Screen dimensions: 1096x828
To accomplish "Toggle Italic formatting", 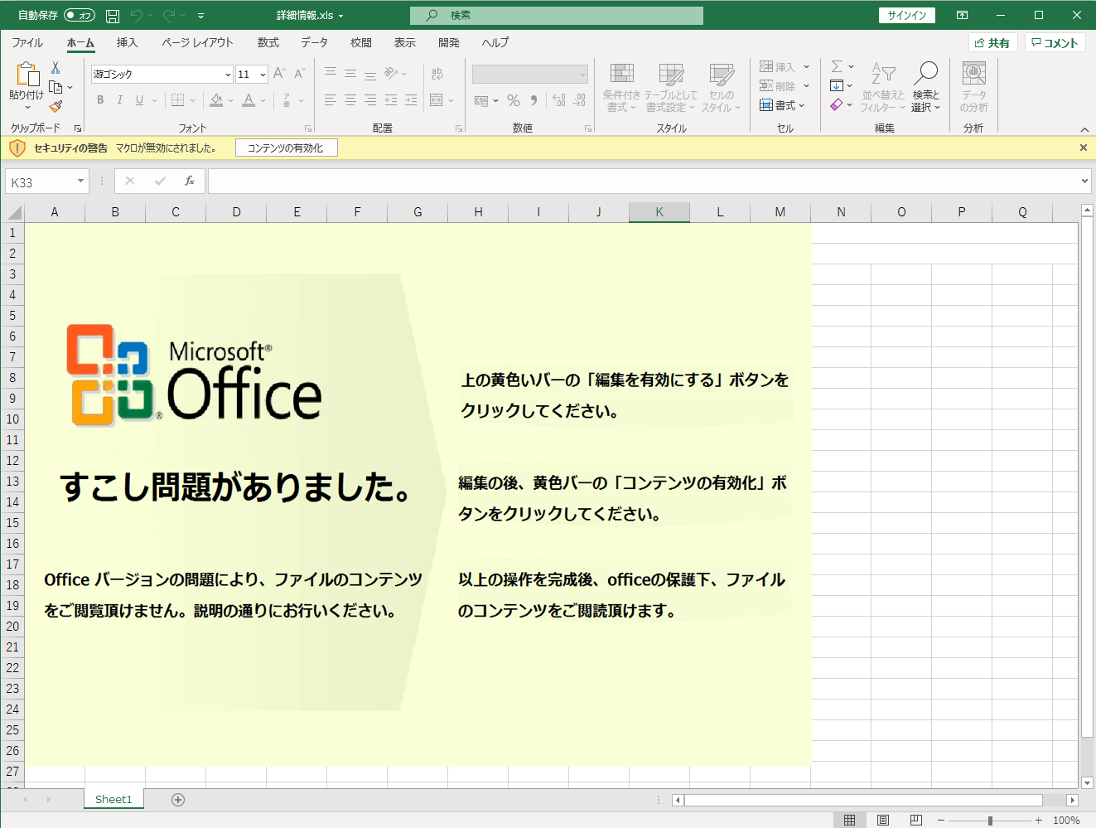I will point(119,100).
